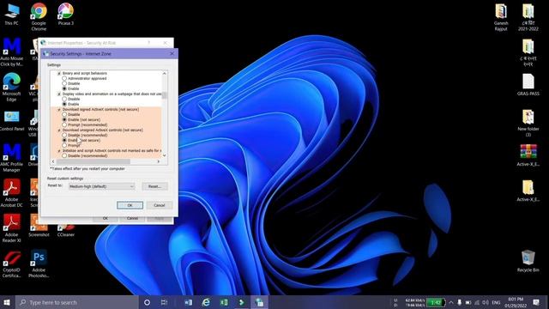Cancel the Security Settings dialog
The height and width of the screenshot is (309, 549).
click(160, 205)
